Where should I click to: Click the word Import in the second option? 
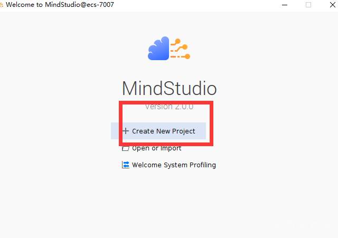pyautogui.click(x=171, y=148)
